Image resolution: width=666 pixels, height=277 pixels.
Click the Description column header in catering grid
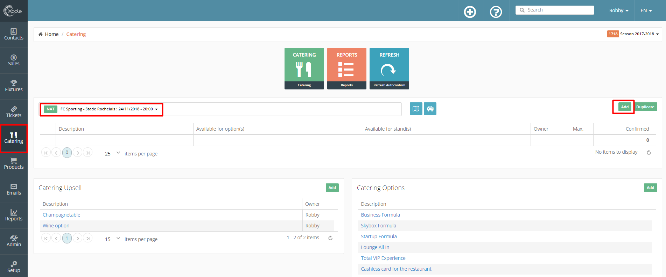pyautogui.click(x=71, y=129)
